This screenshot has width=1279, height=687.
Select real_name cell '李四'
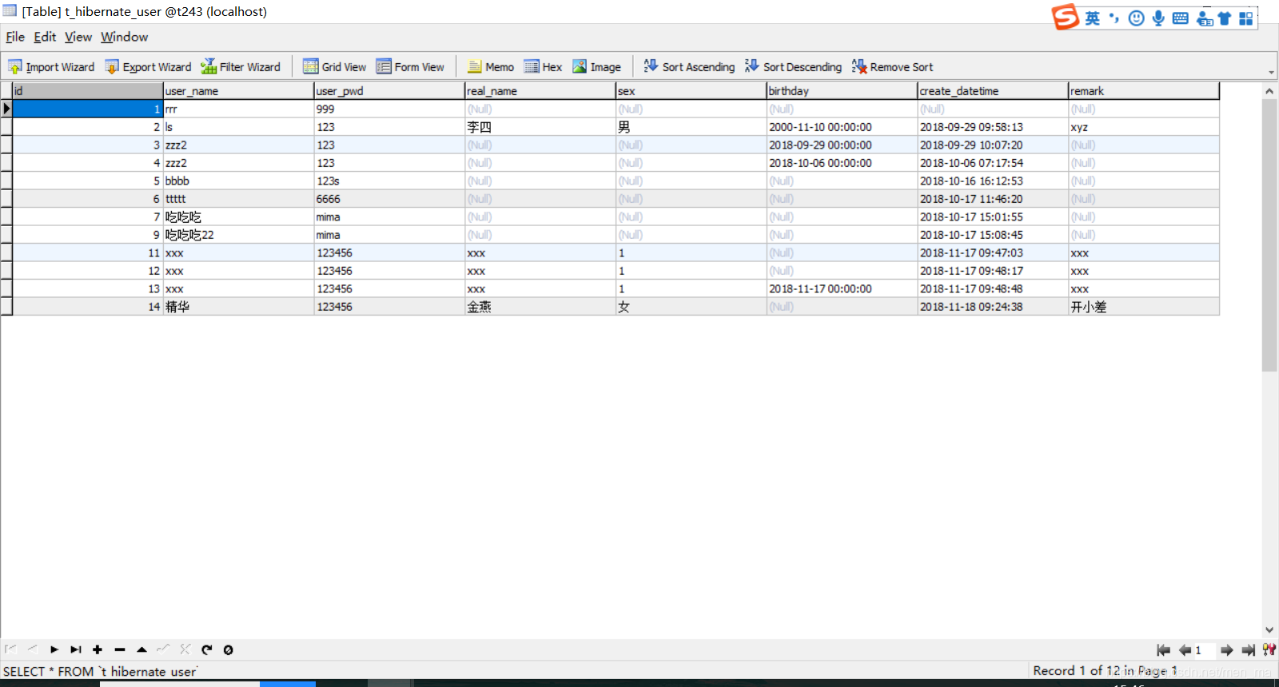[x=540, y=127]
